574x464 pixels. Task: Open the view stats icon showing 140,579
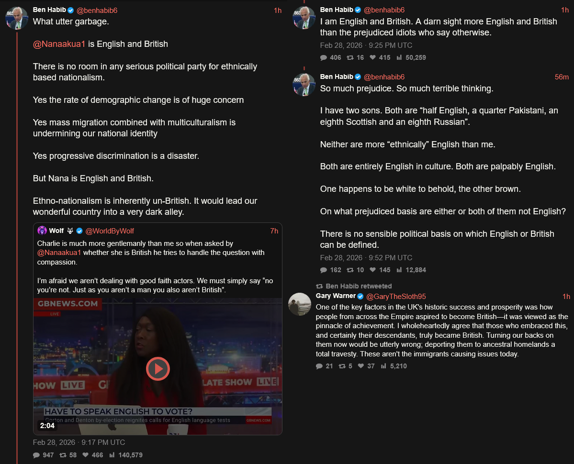click(112, 455)
